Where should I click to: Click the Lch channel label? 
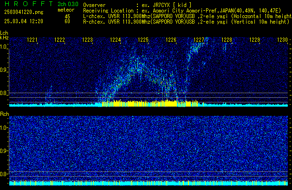pos(4,33)
